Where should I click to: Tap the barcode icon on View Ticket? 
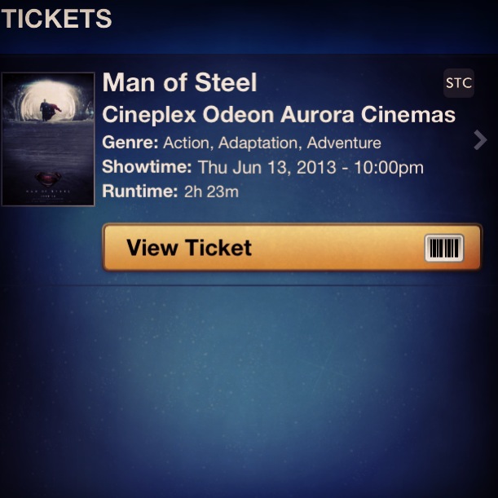[x=444, y=248]
